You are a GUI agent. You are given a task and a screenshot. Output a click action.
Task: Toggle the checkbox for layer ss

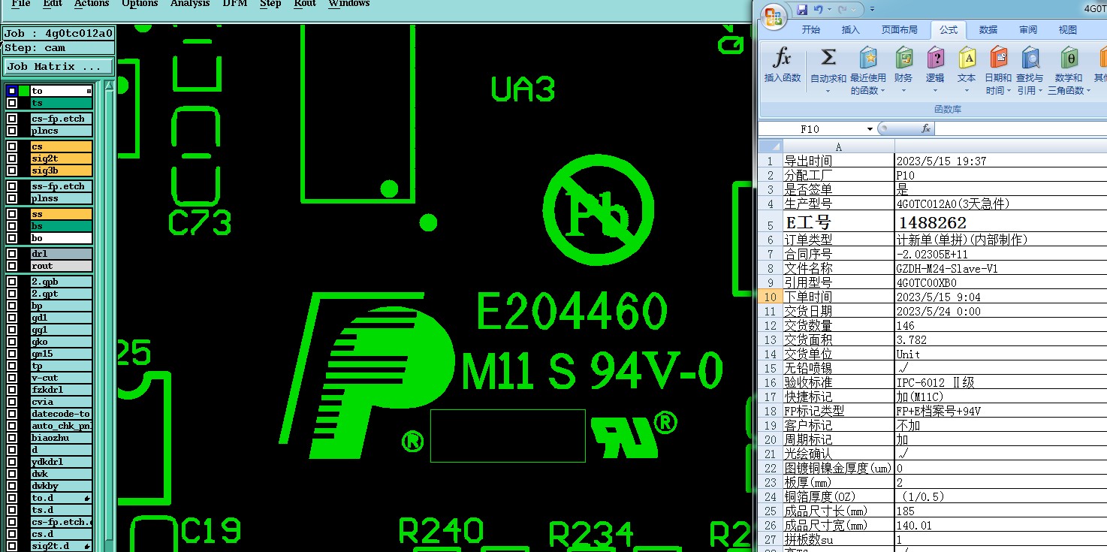tap(12, 214)
